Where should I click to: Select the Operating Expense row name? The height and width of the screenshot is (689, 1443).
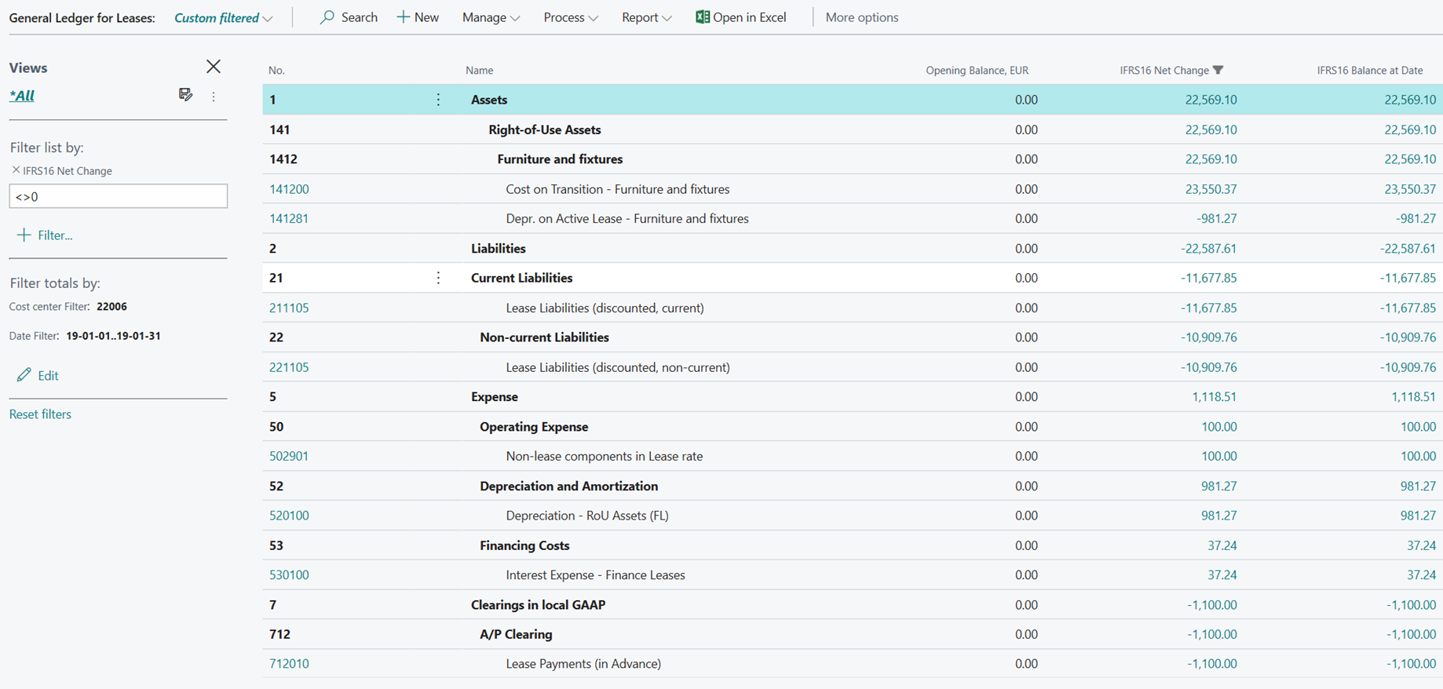[x=534, y=427]
